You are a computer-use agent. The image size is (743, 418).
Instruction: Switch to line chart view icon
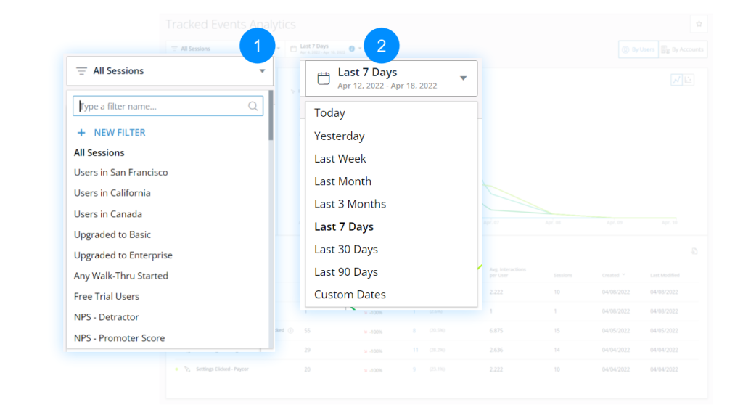click(676, 80)
